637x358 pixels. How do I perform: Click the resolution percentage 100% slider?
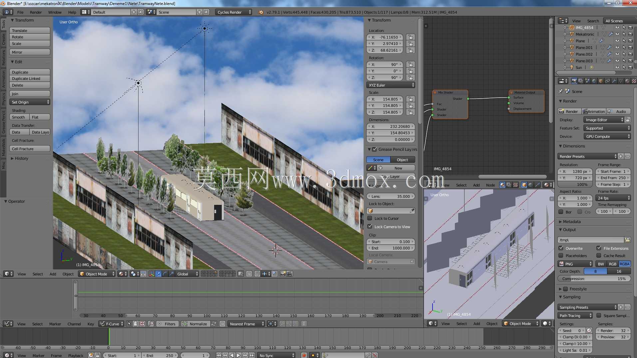pos(575,184)
